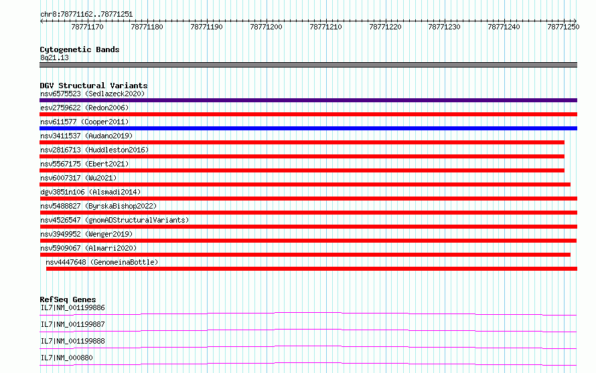Click the red bar under nsv4526547
The width and height of the screenshot is (596, 373).
pos(308,227)
